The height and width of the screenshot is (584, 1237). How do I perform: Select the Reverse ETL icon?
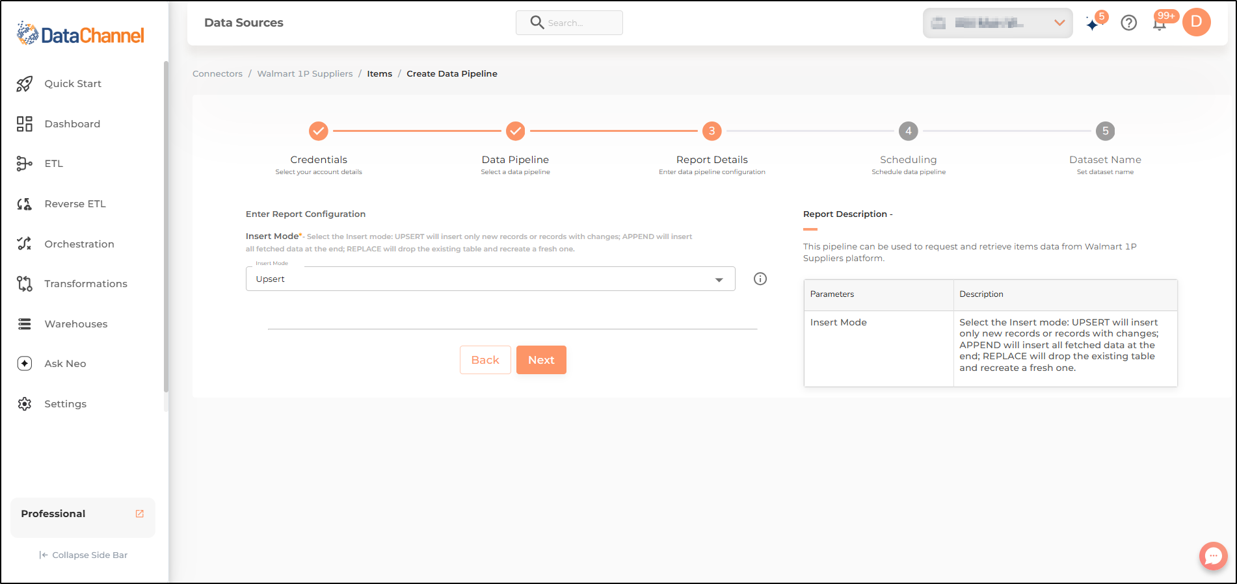tap(25, 204)
